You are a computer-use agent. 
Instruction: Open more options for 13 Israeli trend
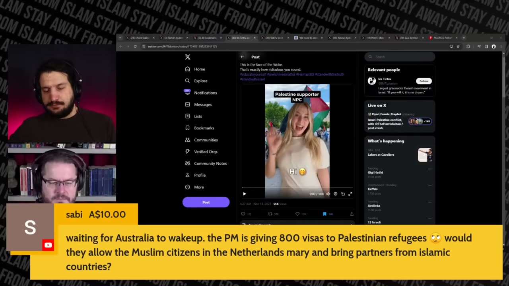(430, 218)
